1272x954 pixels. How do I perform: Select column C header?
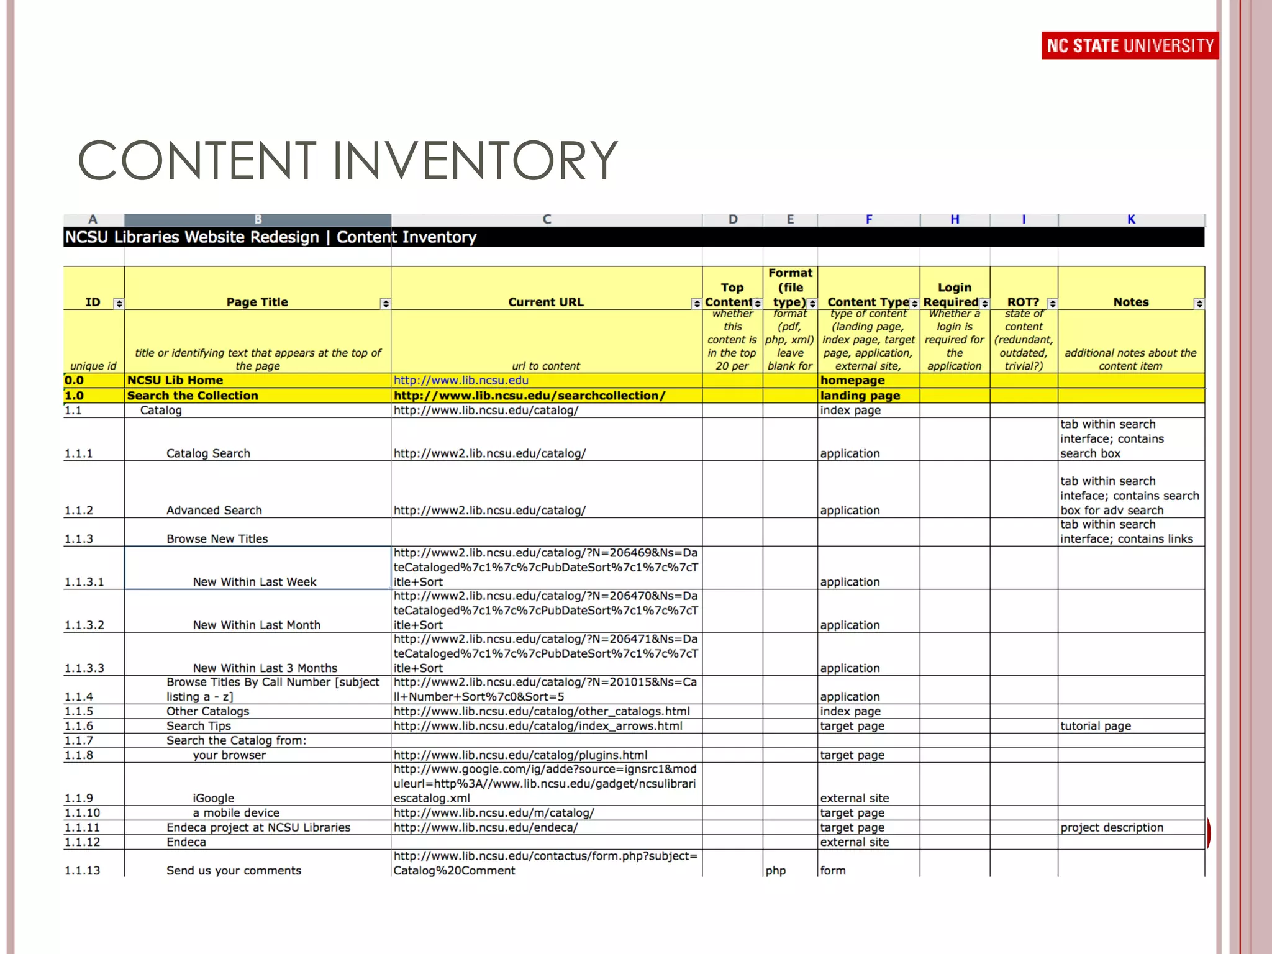(547, 220)
